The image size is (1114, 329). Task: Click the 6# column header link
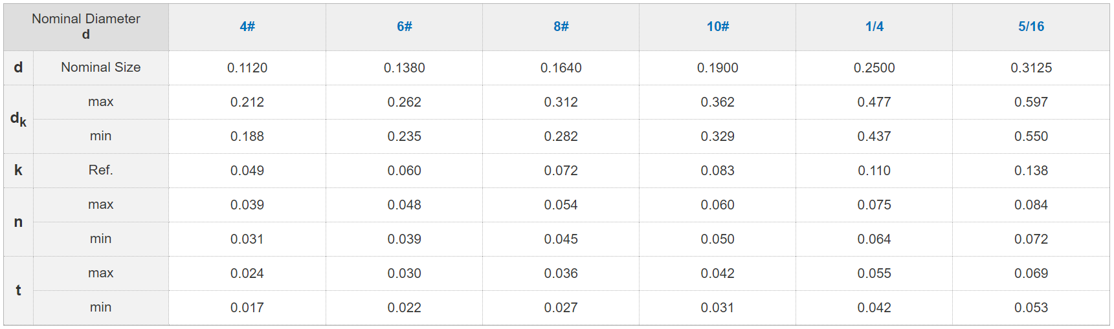(x=405, y=27)
